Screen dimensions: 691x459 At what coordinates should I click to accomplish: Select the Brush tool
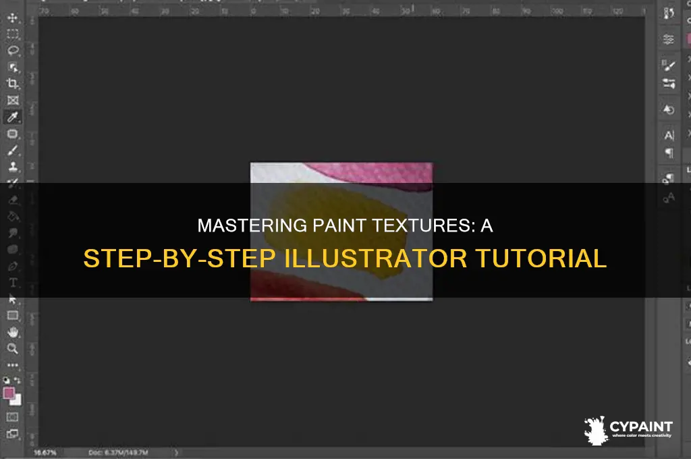tap(12, 151)
